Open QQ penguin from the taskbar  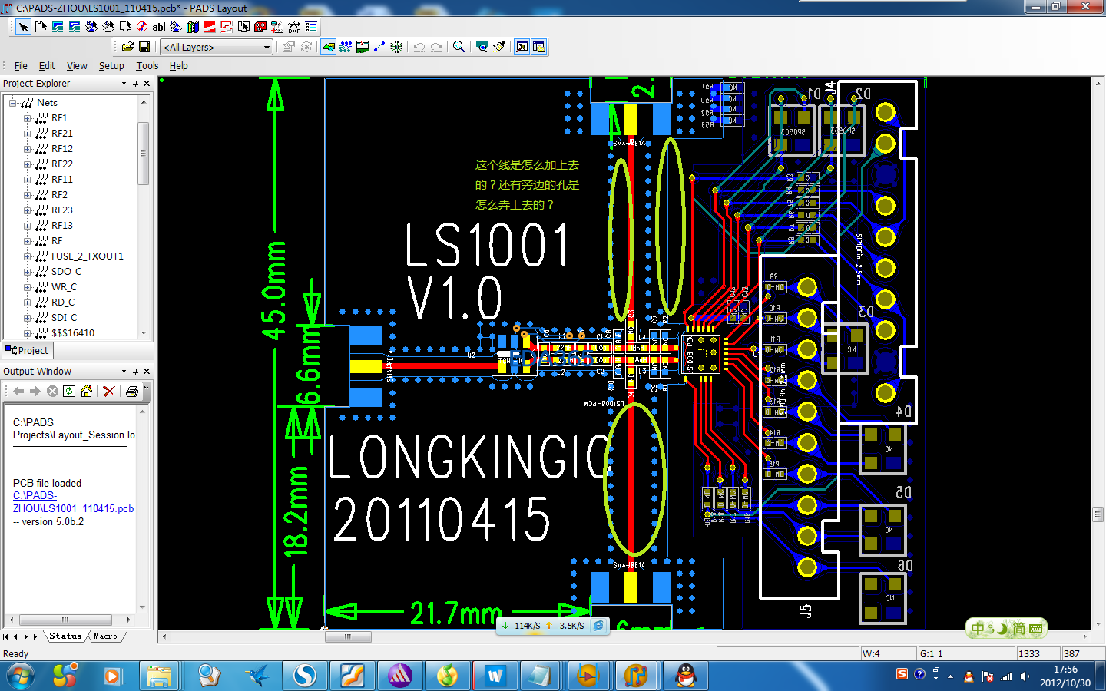(684, 676)
